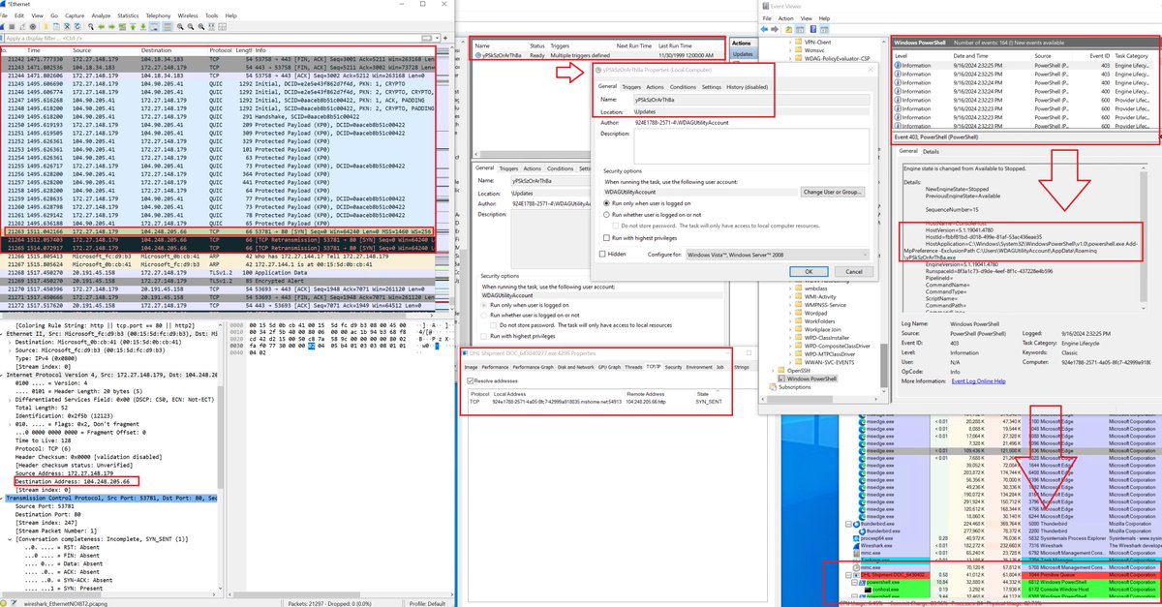Screen dimensions: 1162x607
Task: Switch to History (disabled) tab in Properties dialog
Action: tap(748, 87)
